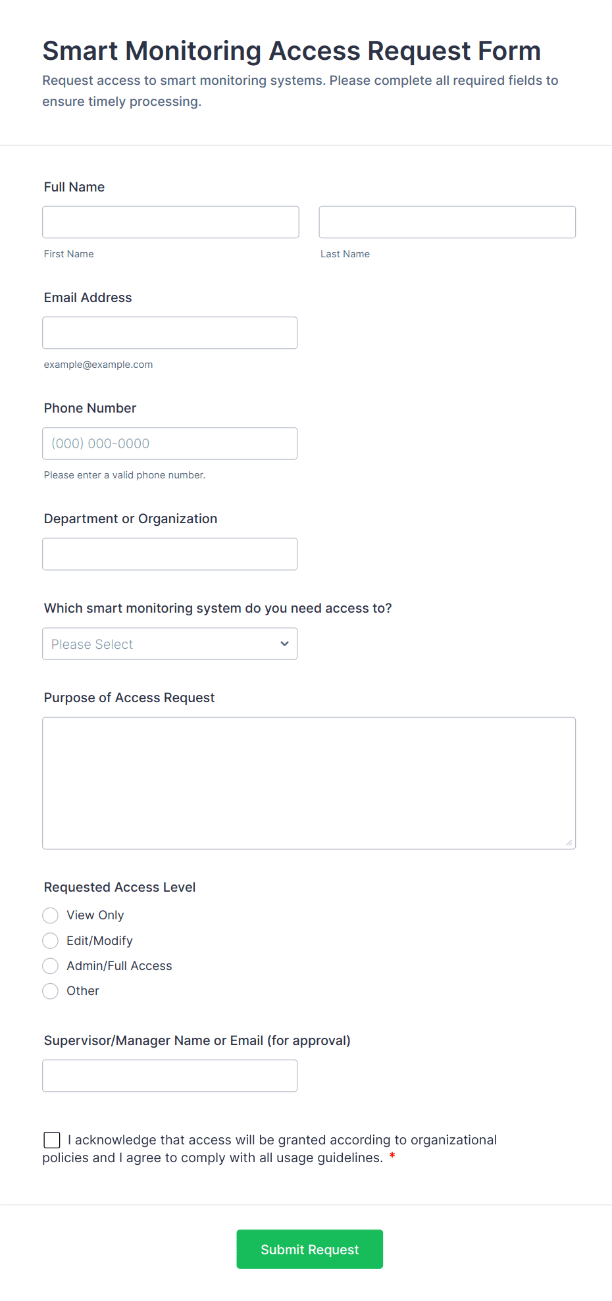This screenshot has height=1301, width=612.
Task: Focus the Email Address text box
Action: [170, 332]
